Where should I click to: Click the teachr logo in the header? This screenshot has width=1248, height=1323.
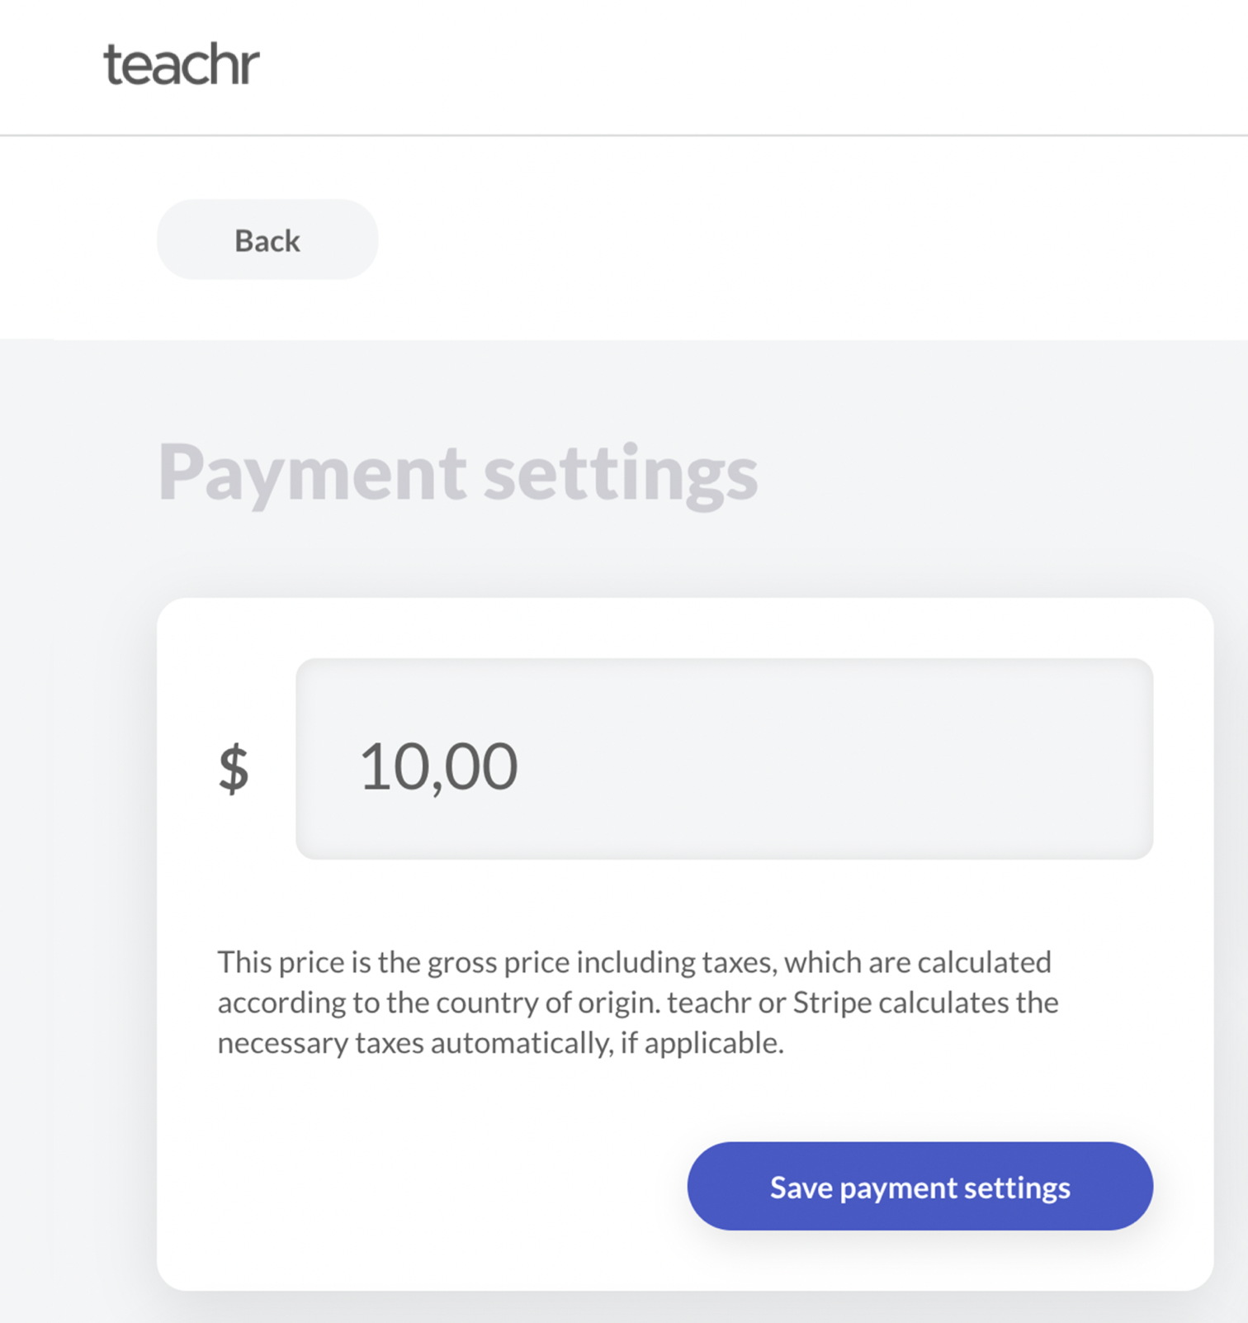click(181, 65)
